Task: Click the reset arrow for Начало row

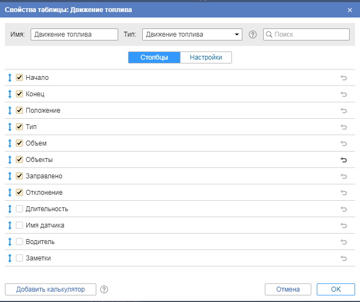Action: (344, 78)
